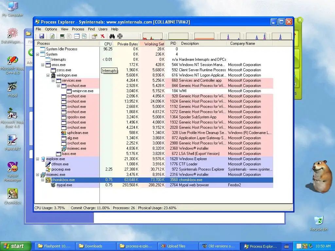Click the Windows start button

pos(16,246)
